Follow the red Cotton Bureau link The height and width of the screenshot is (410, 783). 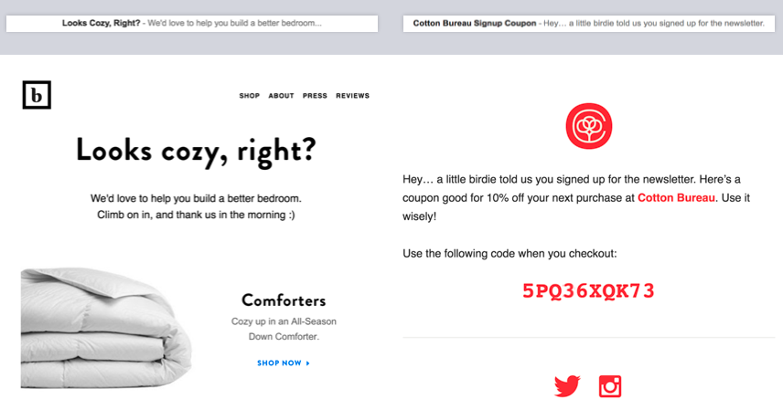click(x=676, y=198)
